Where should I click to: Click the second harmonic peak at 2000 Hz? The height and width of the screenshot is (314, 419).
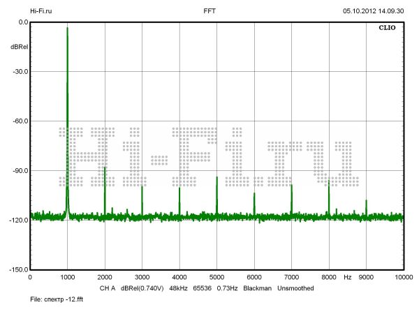tap(105, 169)
